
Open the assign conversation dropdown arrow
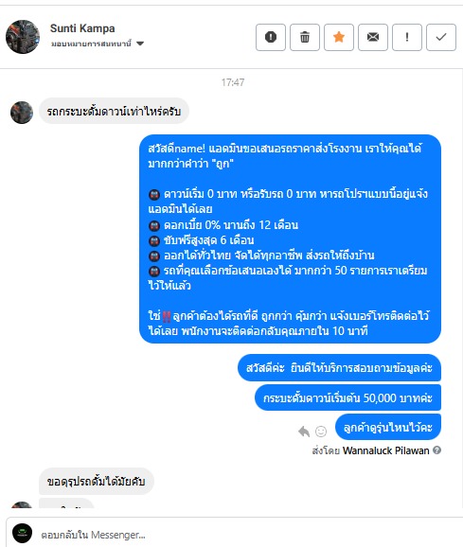click(140, 44)
